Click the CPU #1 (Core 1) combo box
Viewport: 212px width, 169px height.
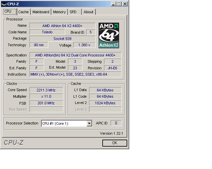(x=67, y=123)
